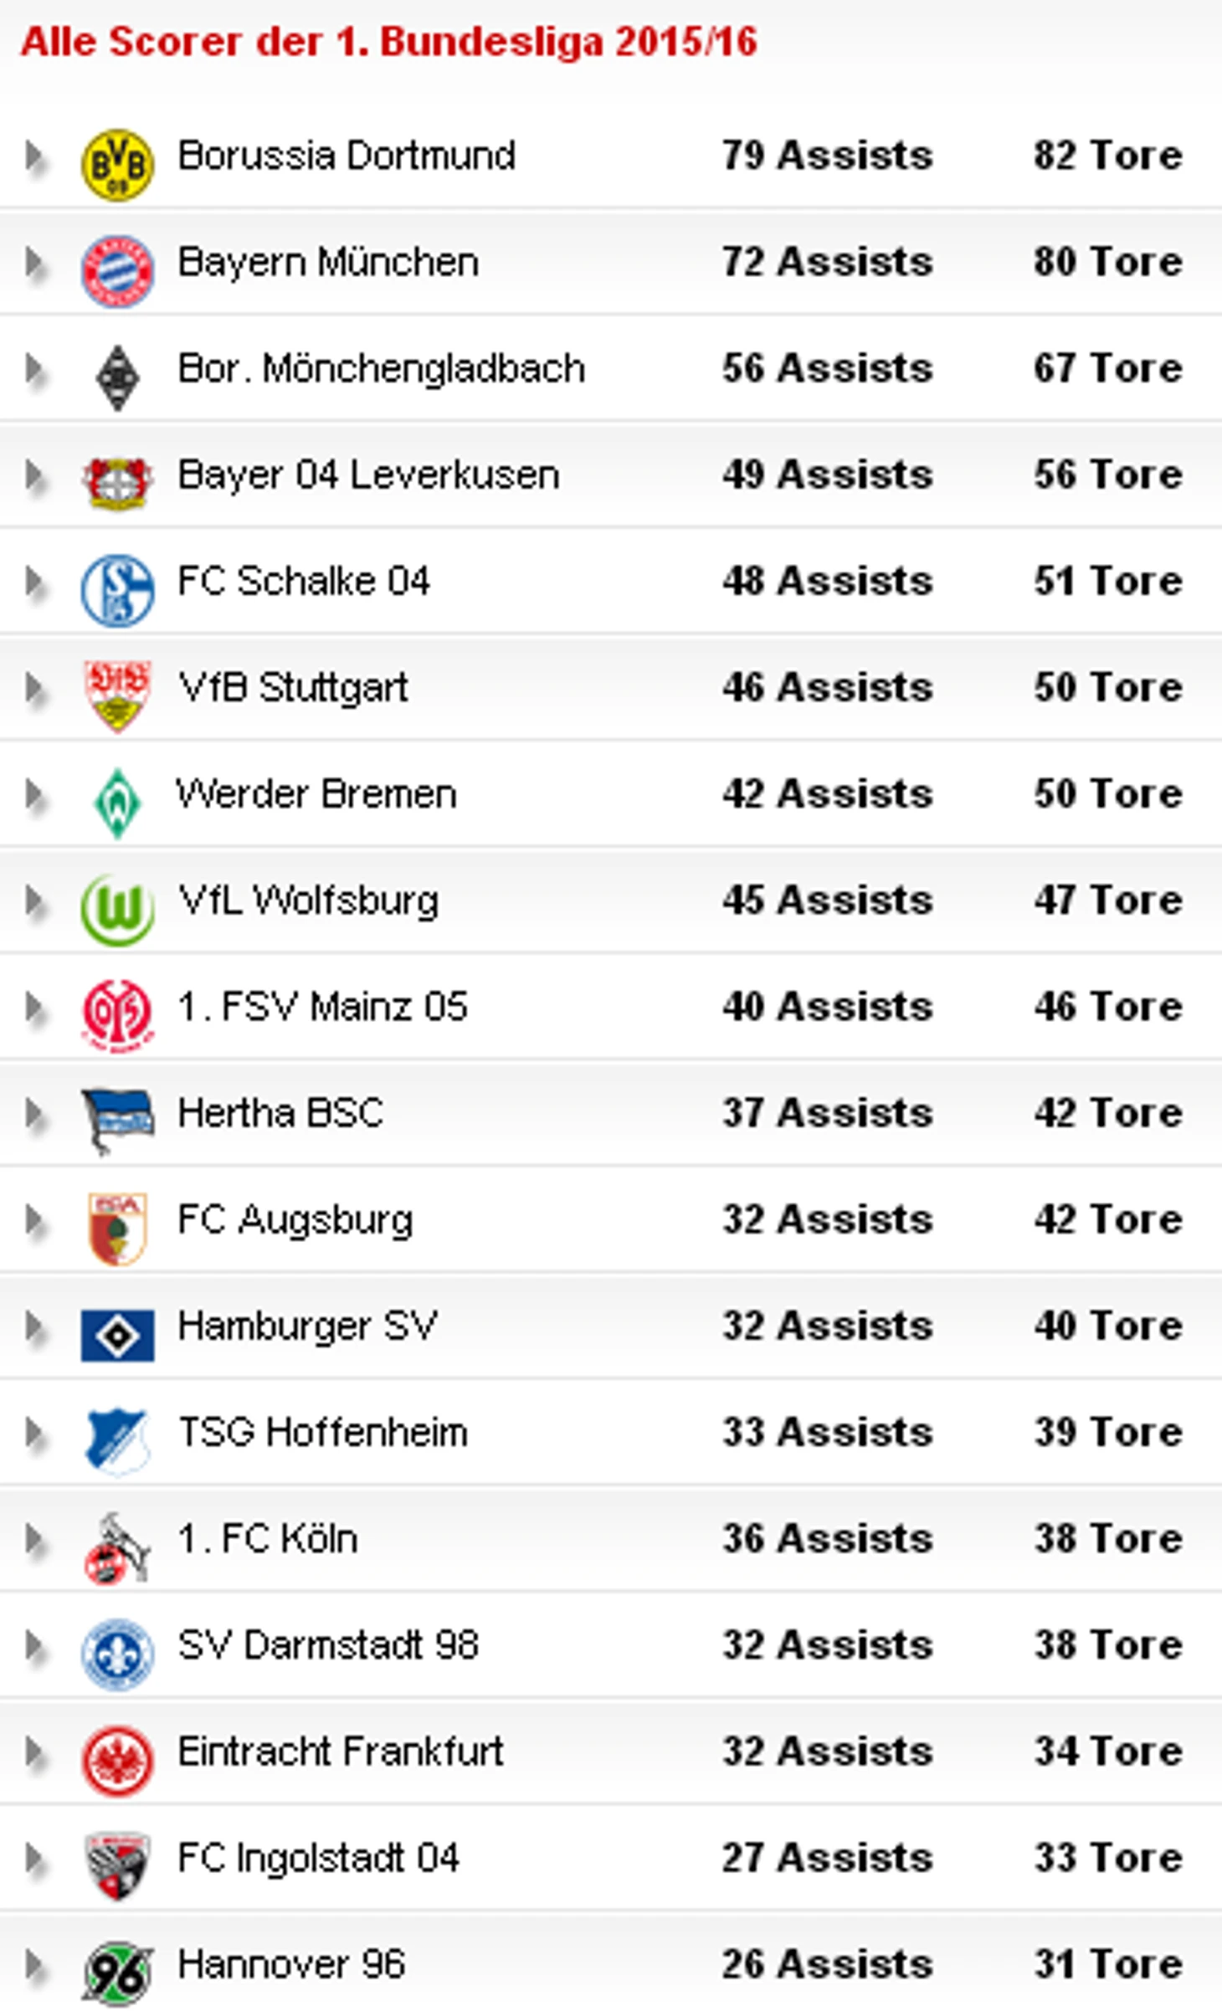Click the VfL Wolfsburg logo
The width and height of the screenshot is (1222, 2011).
[117, 910]
